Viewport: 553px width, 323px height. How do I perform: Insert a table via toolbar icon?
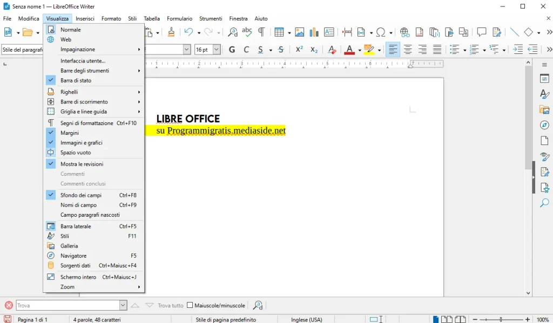(279, 32)
